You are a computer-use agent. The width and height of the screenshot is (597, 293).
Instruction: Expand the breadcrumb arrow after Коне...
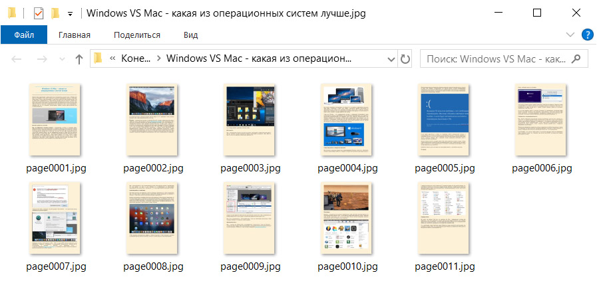pos(159,59)
